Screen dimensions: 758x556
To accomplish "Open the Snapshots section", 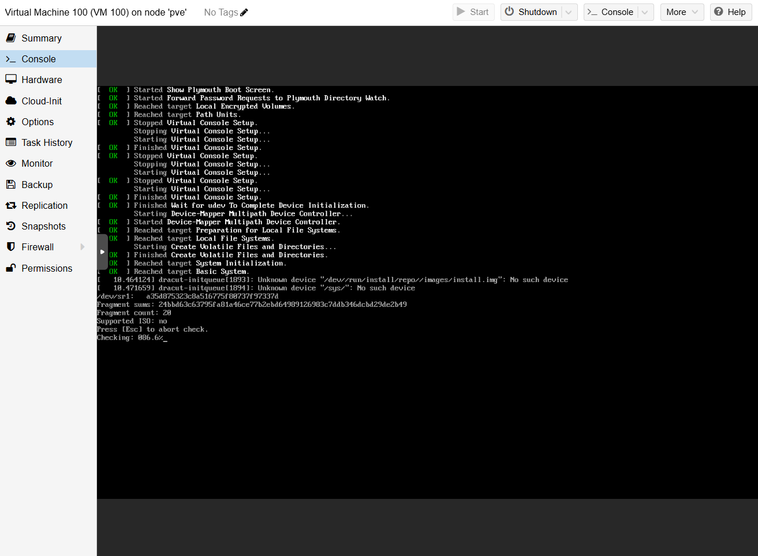I will click(43, 226).
